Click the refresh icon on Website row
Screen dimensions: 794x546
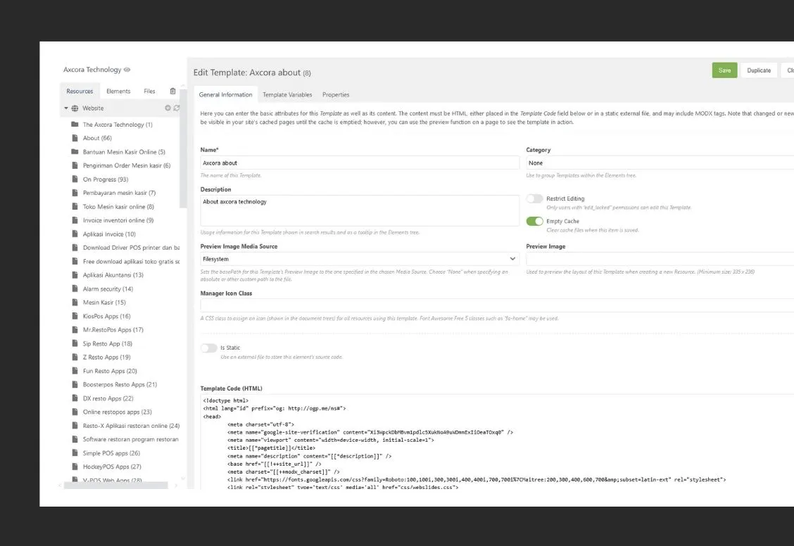point(176,108)
